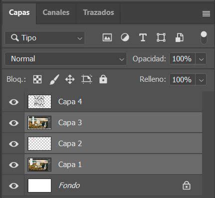This screenshot has height=198, width=215.
Task: Select the Fondo white thumbnail
Action: (x=39, y=186)
